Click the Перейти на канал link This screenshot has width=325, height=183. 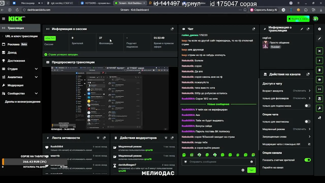[x=273, y=167]
